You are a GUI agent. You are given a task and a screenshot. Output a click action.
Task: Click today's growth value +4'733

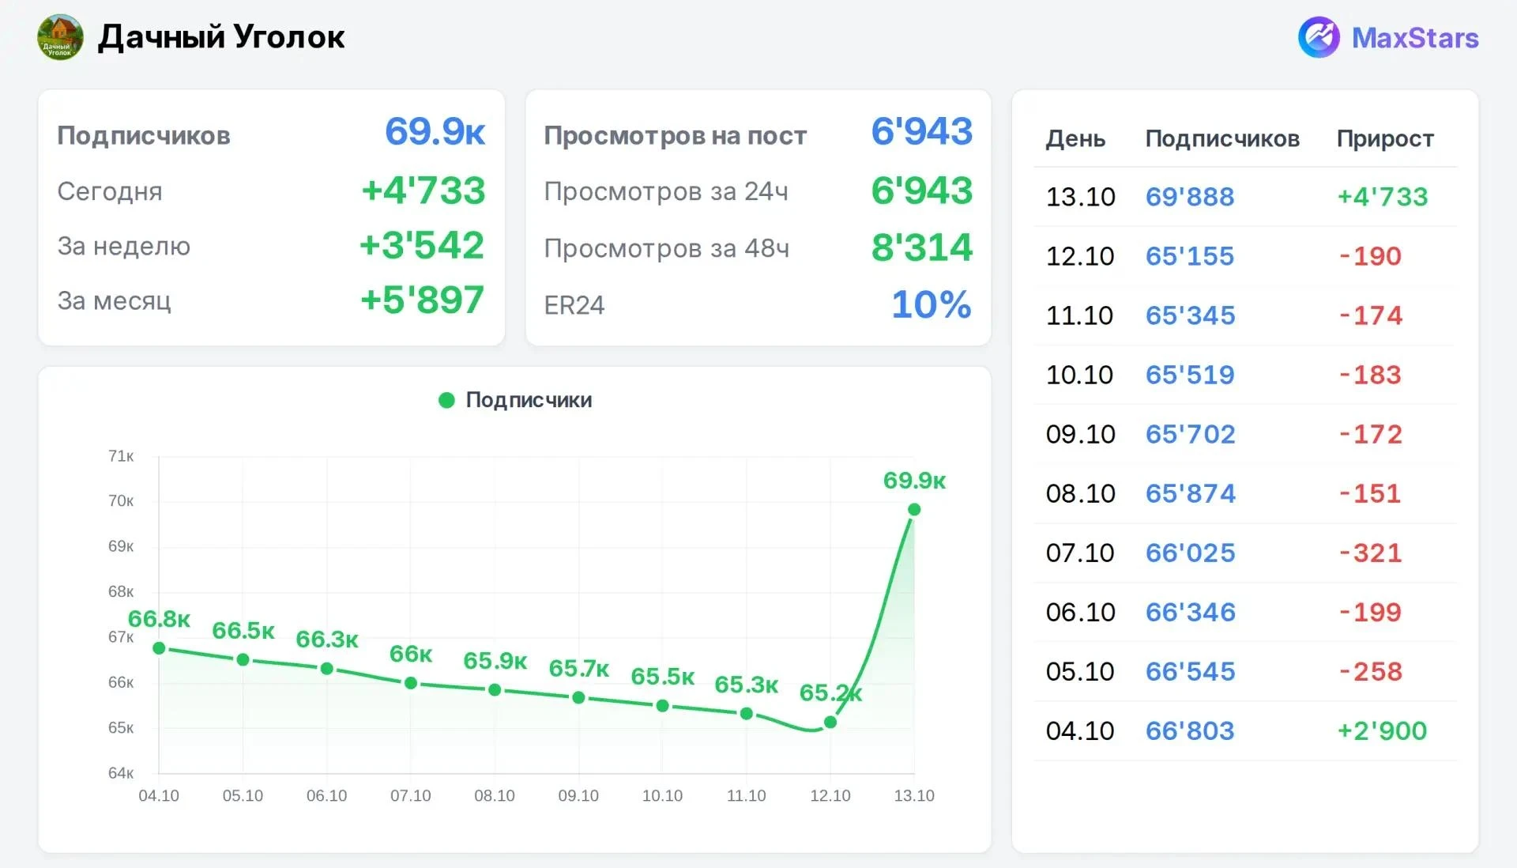pyautogui.click(x=423, y=191)
